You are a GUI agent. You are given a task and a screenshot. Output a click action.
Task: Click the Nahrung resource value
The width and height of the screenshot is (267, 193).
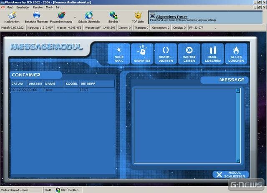pyautogui.click(x=40, y=28)
